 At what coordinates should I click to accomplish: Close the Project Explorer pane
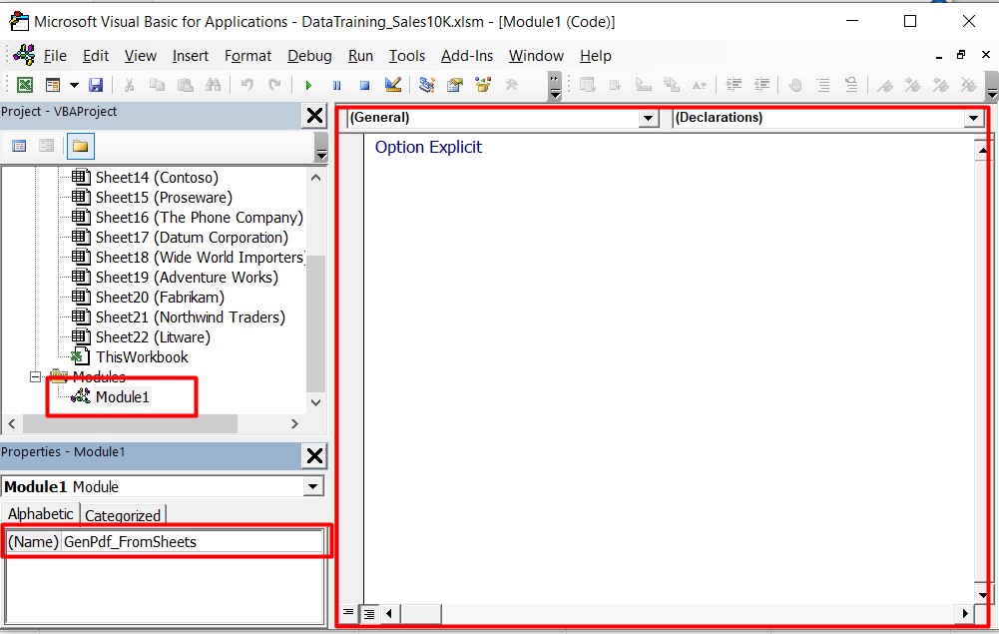(314, 116)
